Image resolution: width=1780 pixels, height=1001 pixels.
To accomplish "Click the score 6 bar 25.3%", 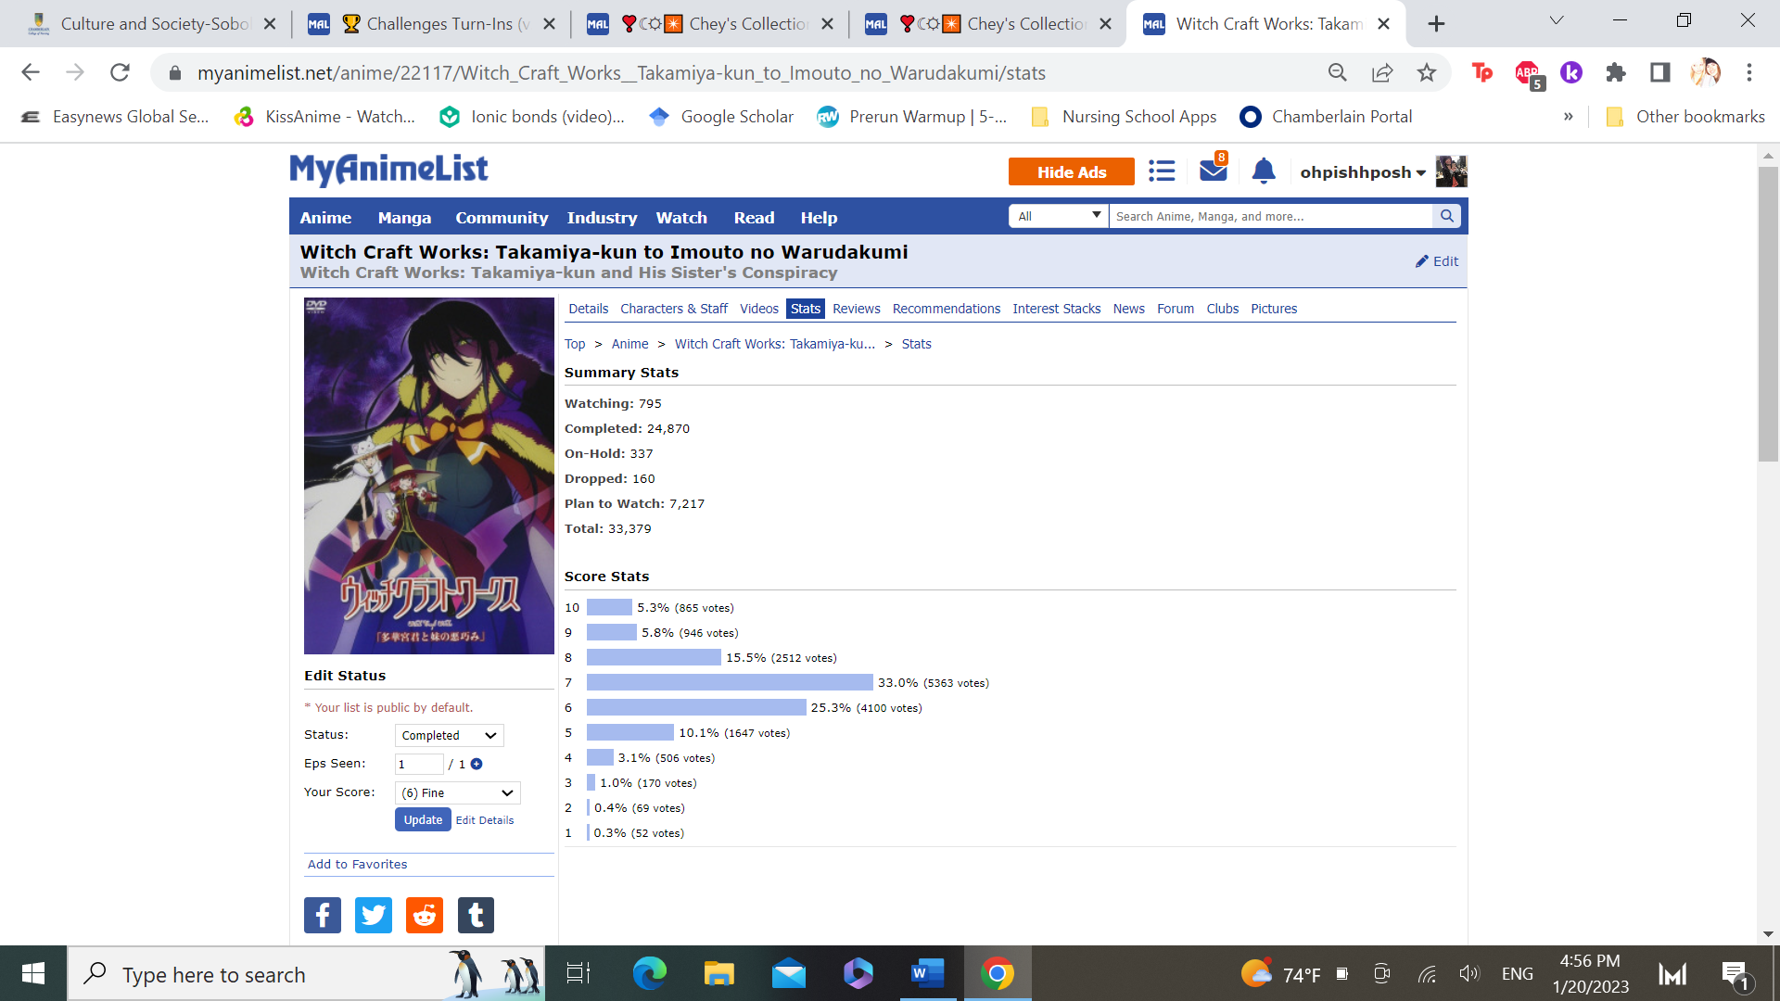I will pyautogui.click(x=696, y=708).
